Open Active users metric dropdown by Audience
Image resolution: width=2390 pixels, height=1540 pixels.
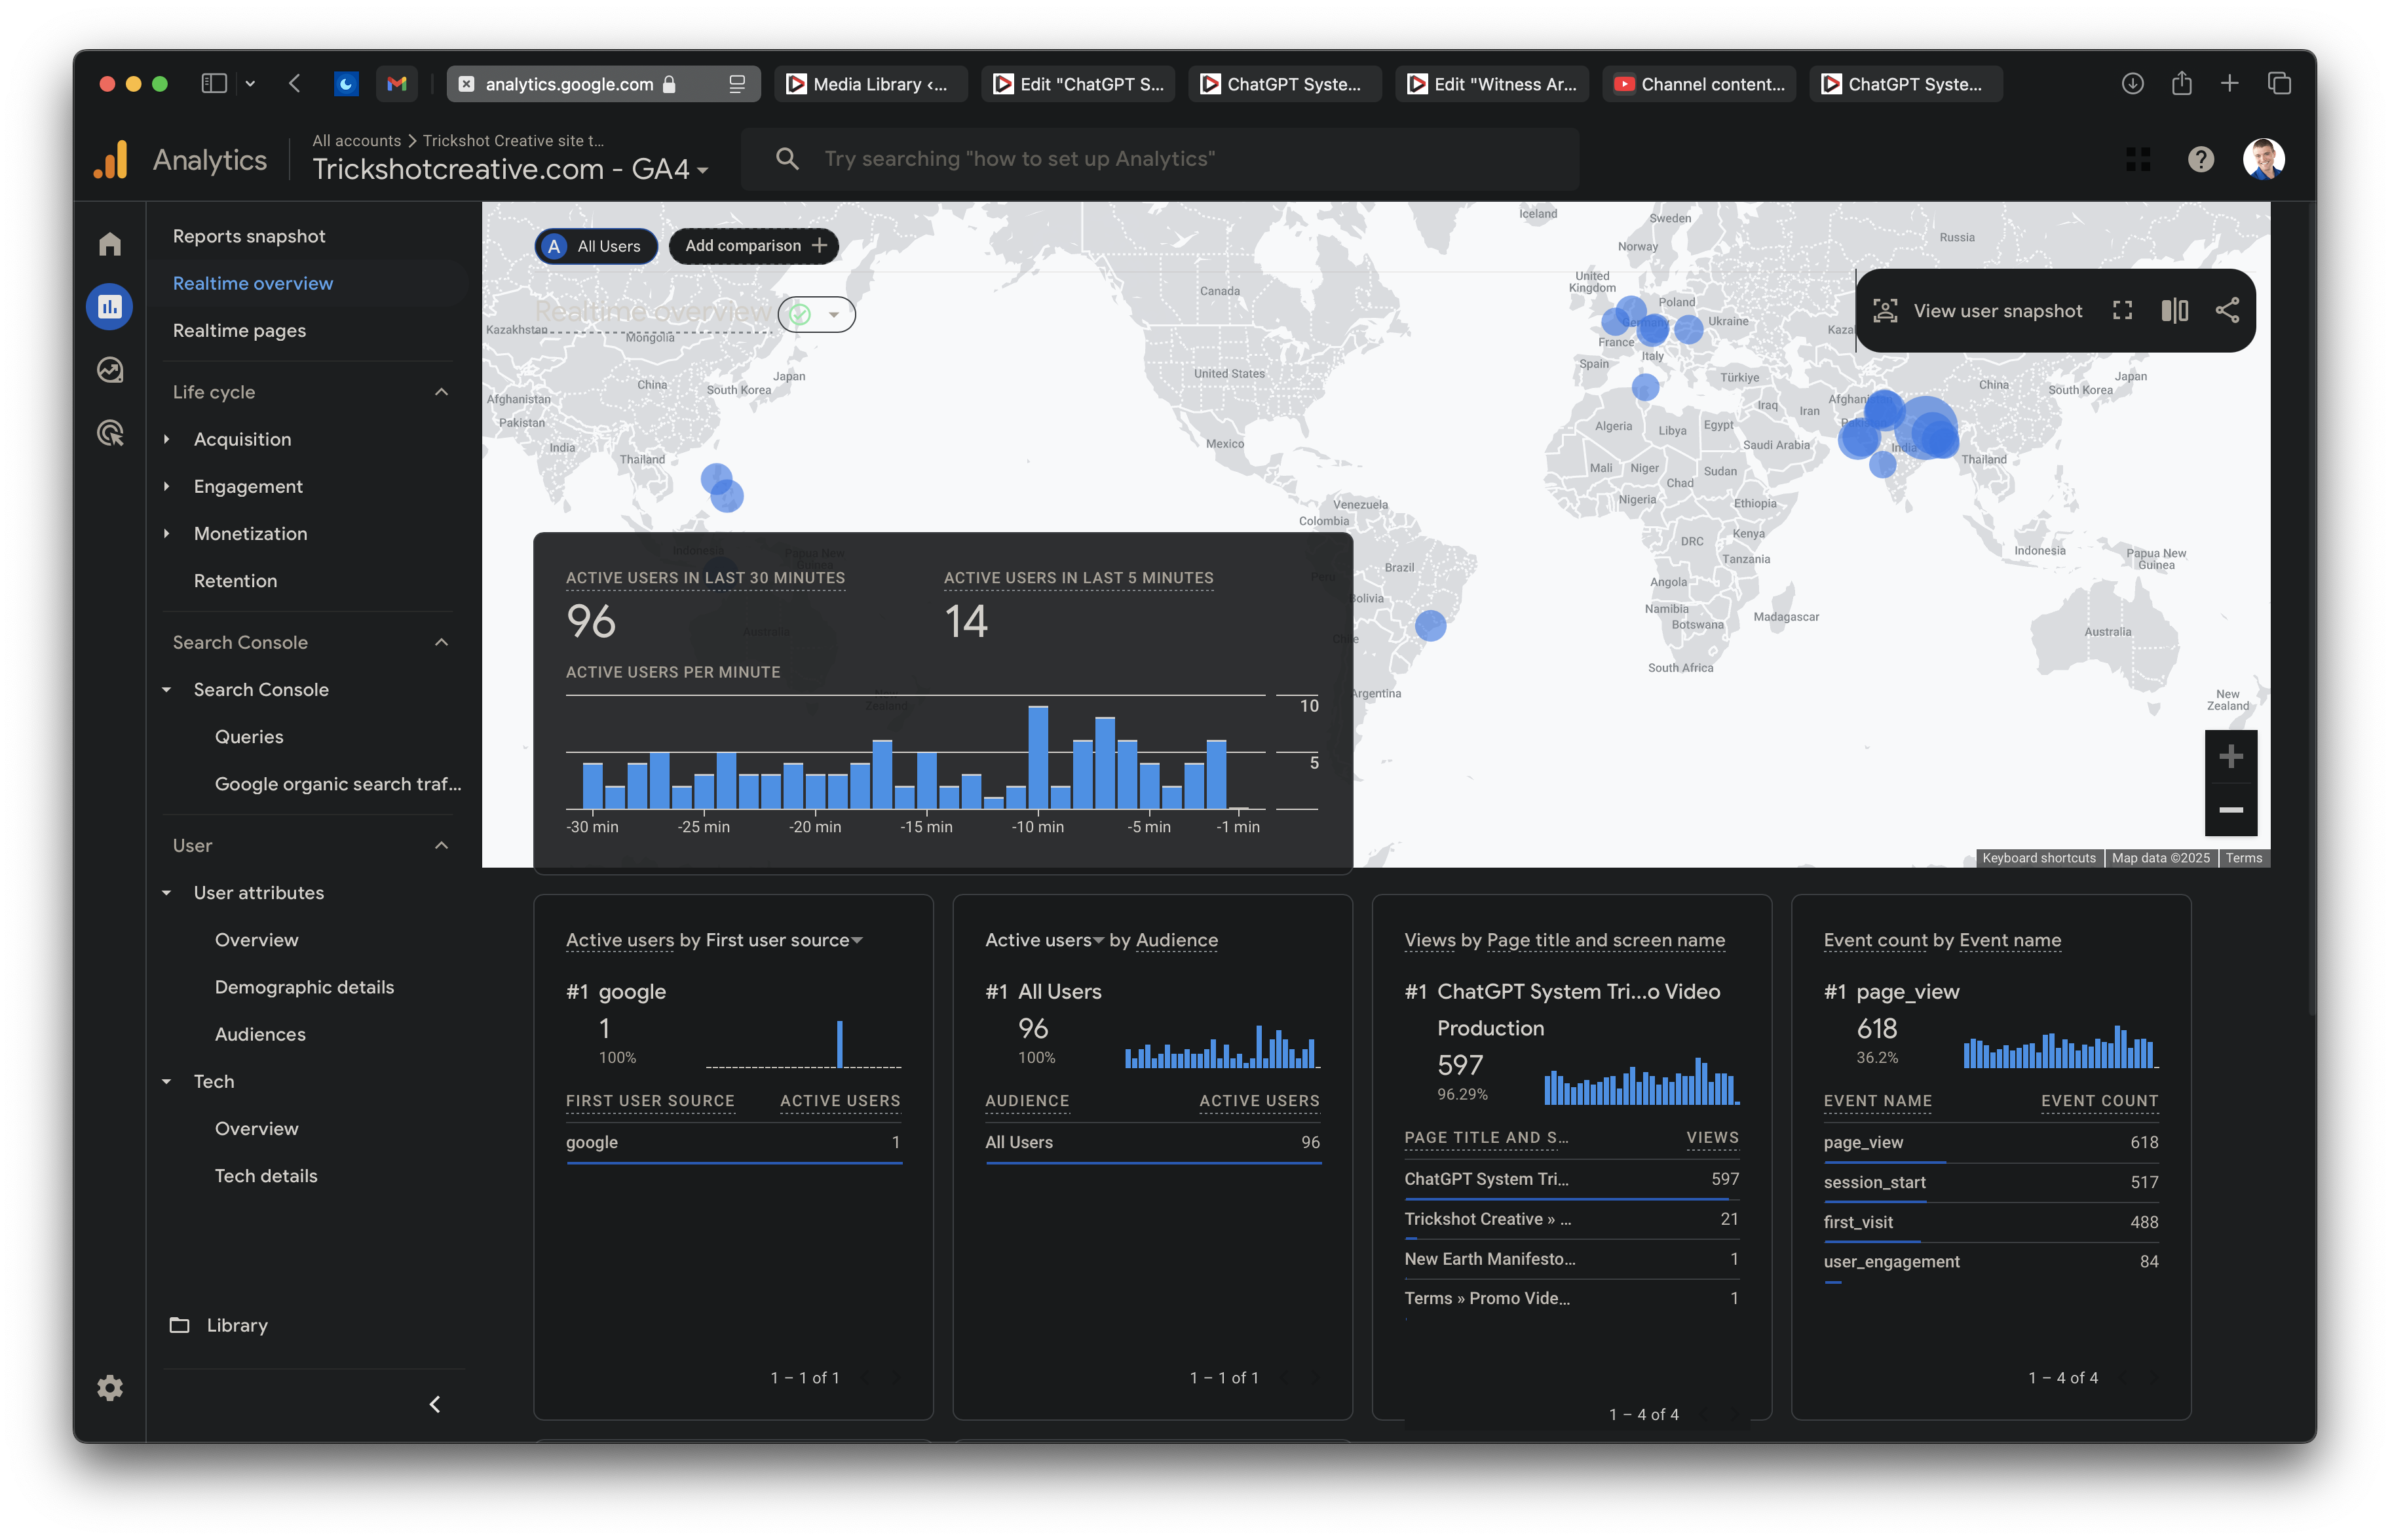coord(1046,940)
